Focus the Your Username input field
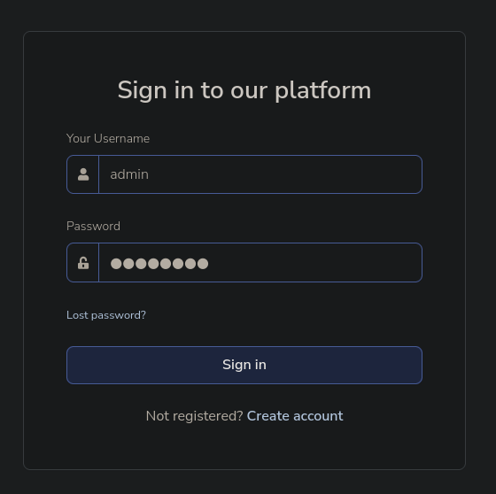 260,174
